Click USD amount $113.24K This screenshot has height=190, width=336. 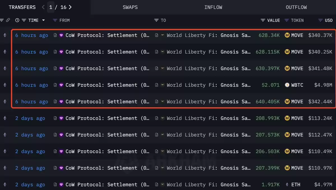320,118
